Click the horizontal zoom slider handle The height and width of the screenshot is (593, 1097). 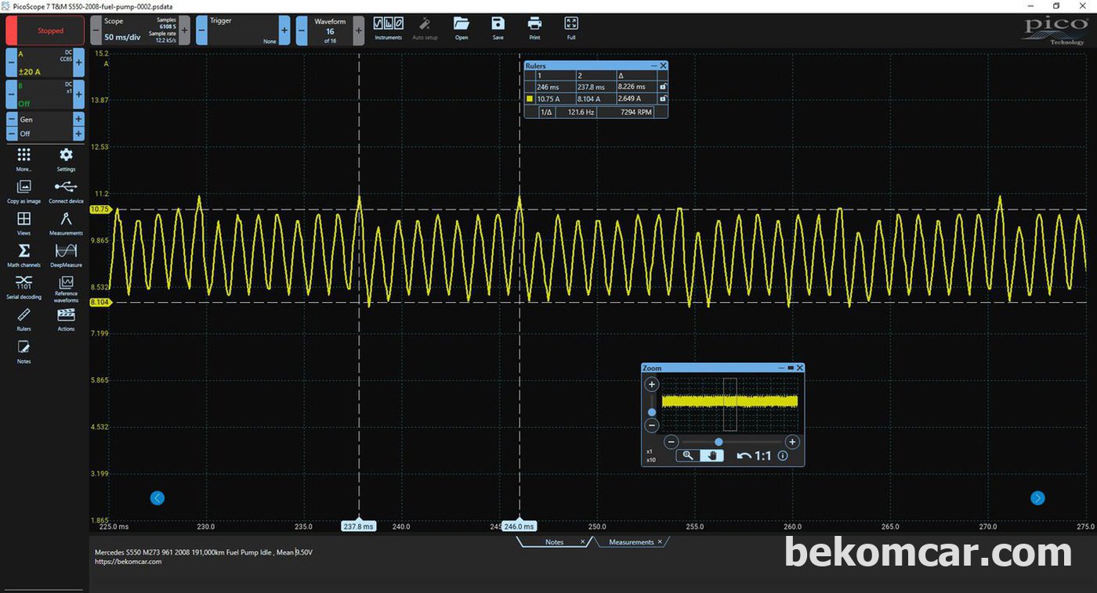click(719, 442)
